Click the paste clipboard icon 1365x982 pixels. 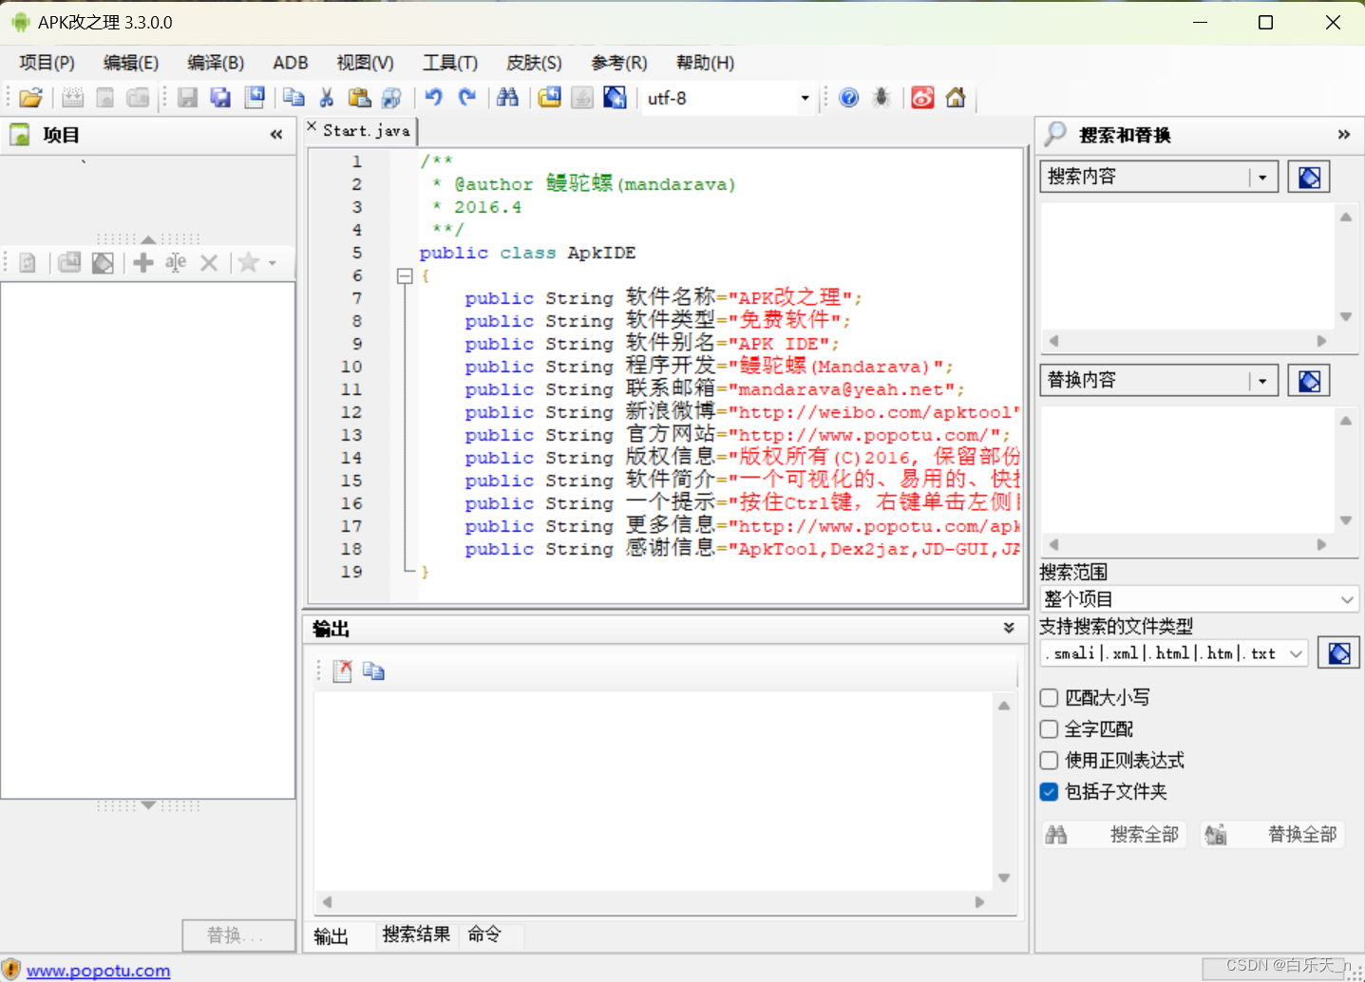(x=359, y=98)
